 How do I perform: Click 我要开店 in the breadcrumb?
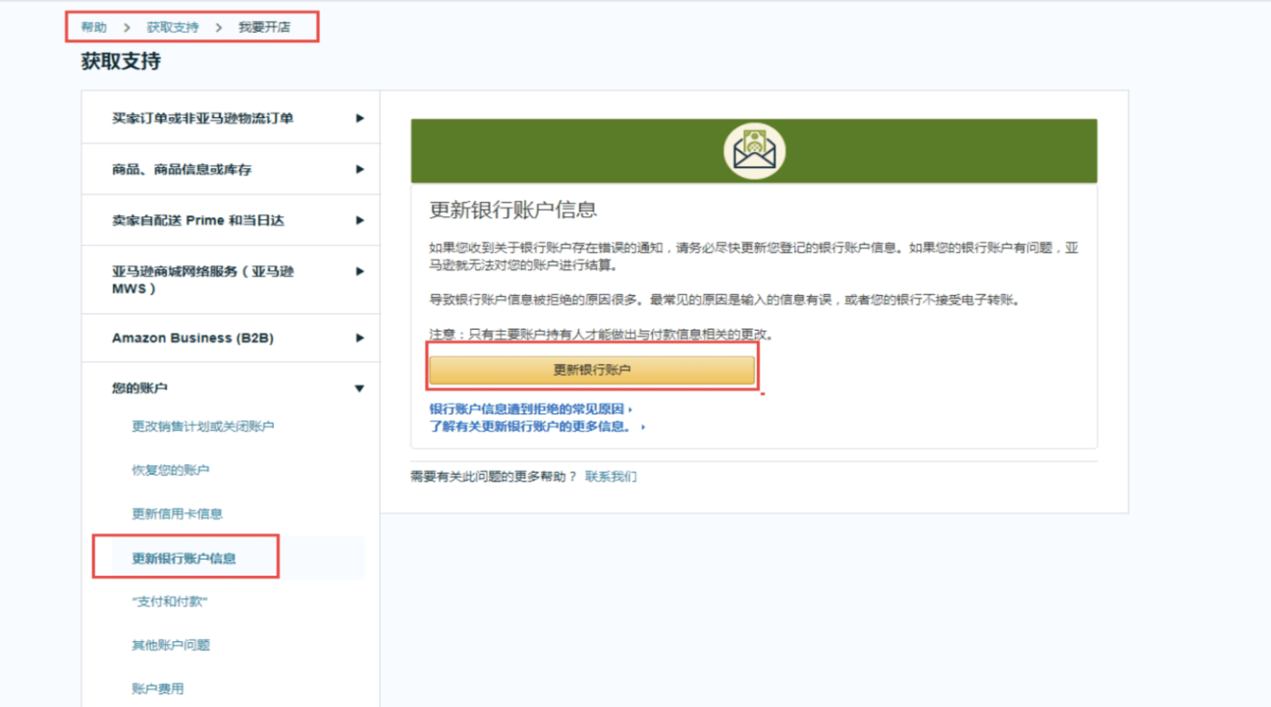click(265, 27)
